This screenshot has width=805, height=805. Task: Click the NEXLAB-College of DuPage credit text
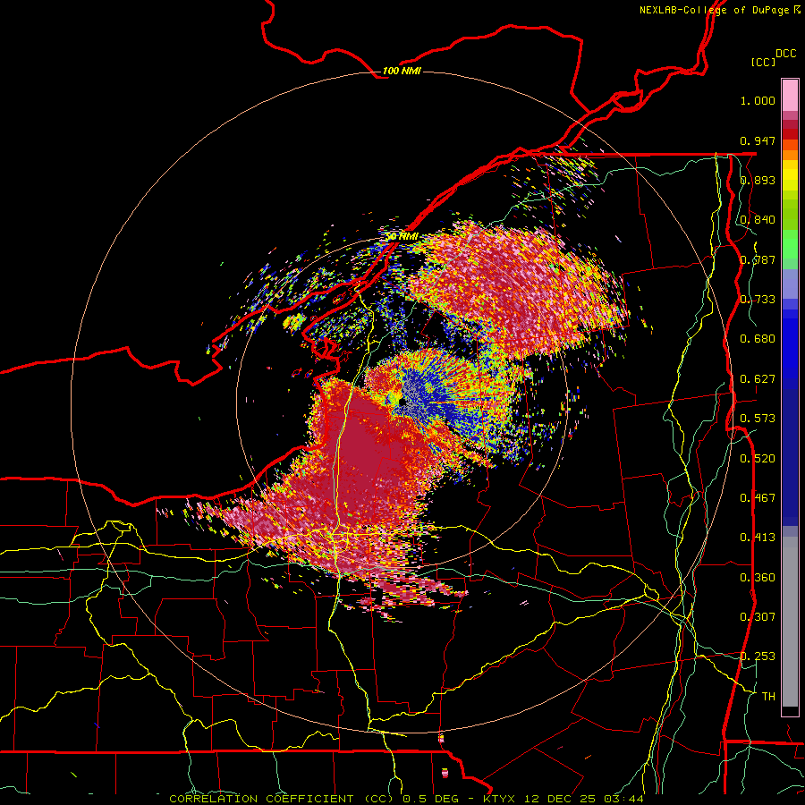(x=719, y=10)
